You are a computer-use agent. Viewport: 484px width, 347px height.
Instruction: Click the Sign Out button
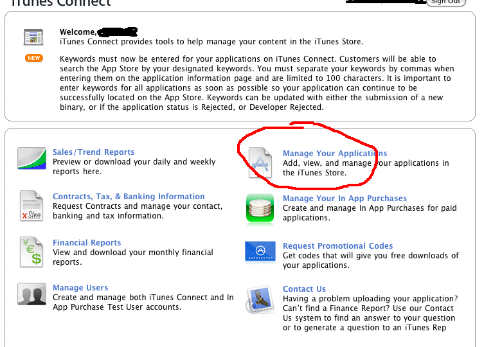point(445,3)
